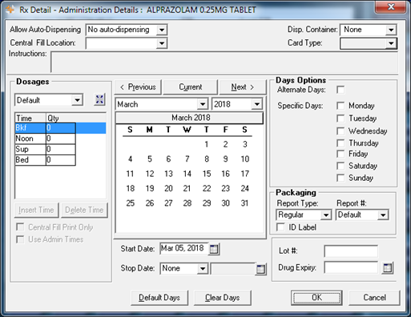Open the Stop Date None dropdown

coord(203,268)
